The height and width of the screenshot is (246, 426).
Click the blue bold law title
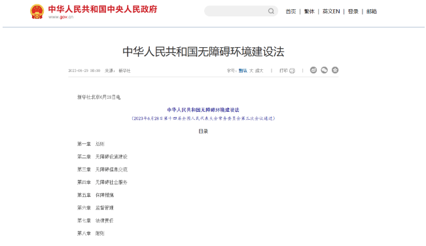tap(204, 110)
